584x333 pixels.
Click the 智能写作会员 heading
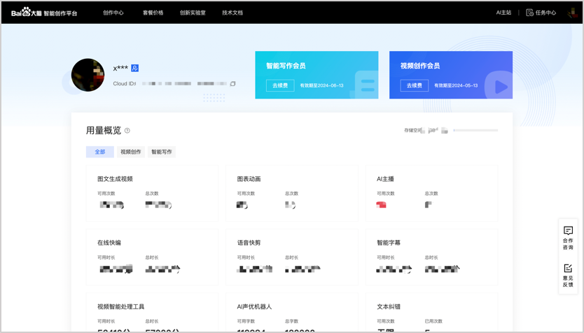click(x=286, y=66)
